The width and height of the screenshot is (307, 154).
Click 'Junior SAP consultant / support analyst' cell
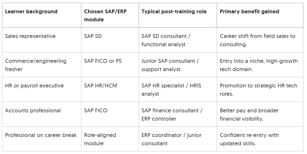(170, 65)
